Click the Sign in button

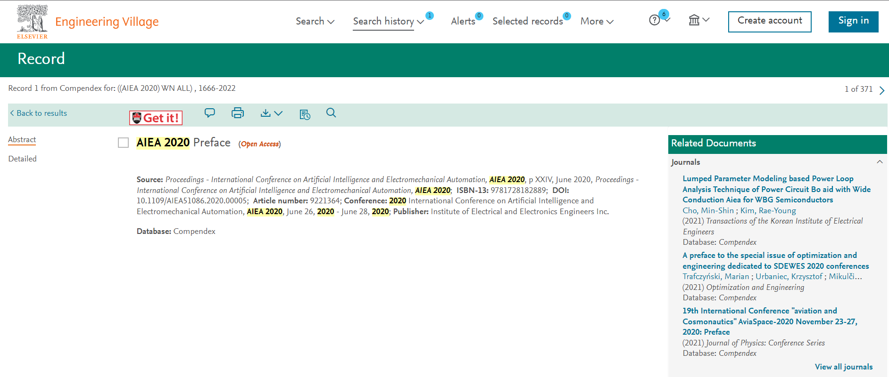[x=853, y=22]
